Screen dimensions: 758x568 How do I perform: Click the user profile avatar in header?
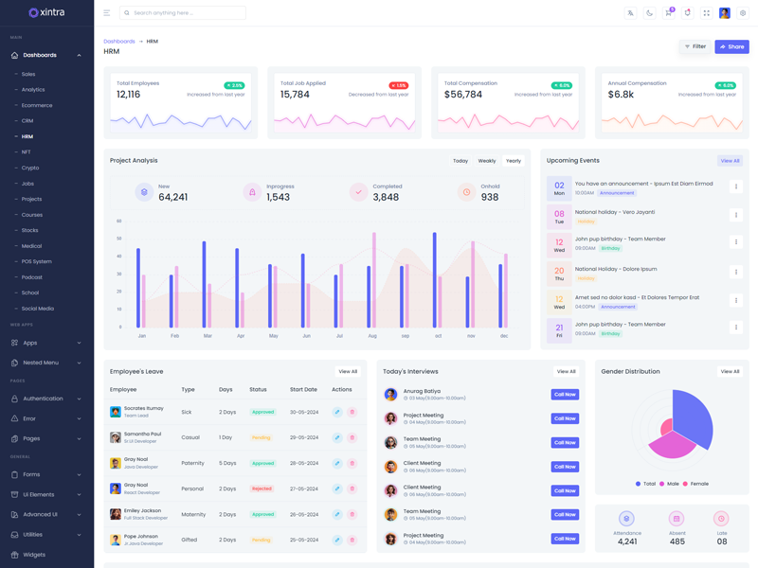pyautogui.click(x=725, y=13)
